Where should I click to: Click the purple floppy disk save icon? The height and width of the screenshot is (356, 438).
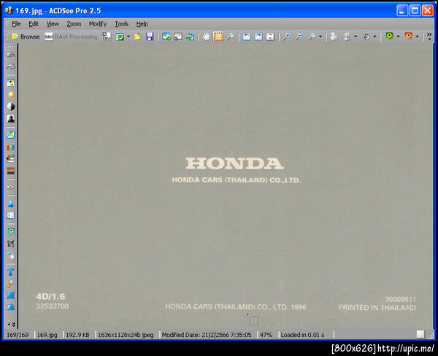coord(150,36)
